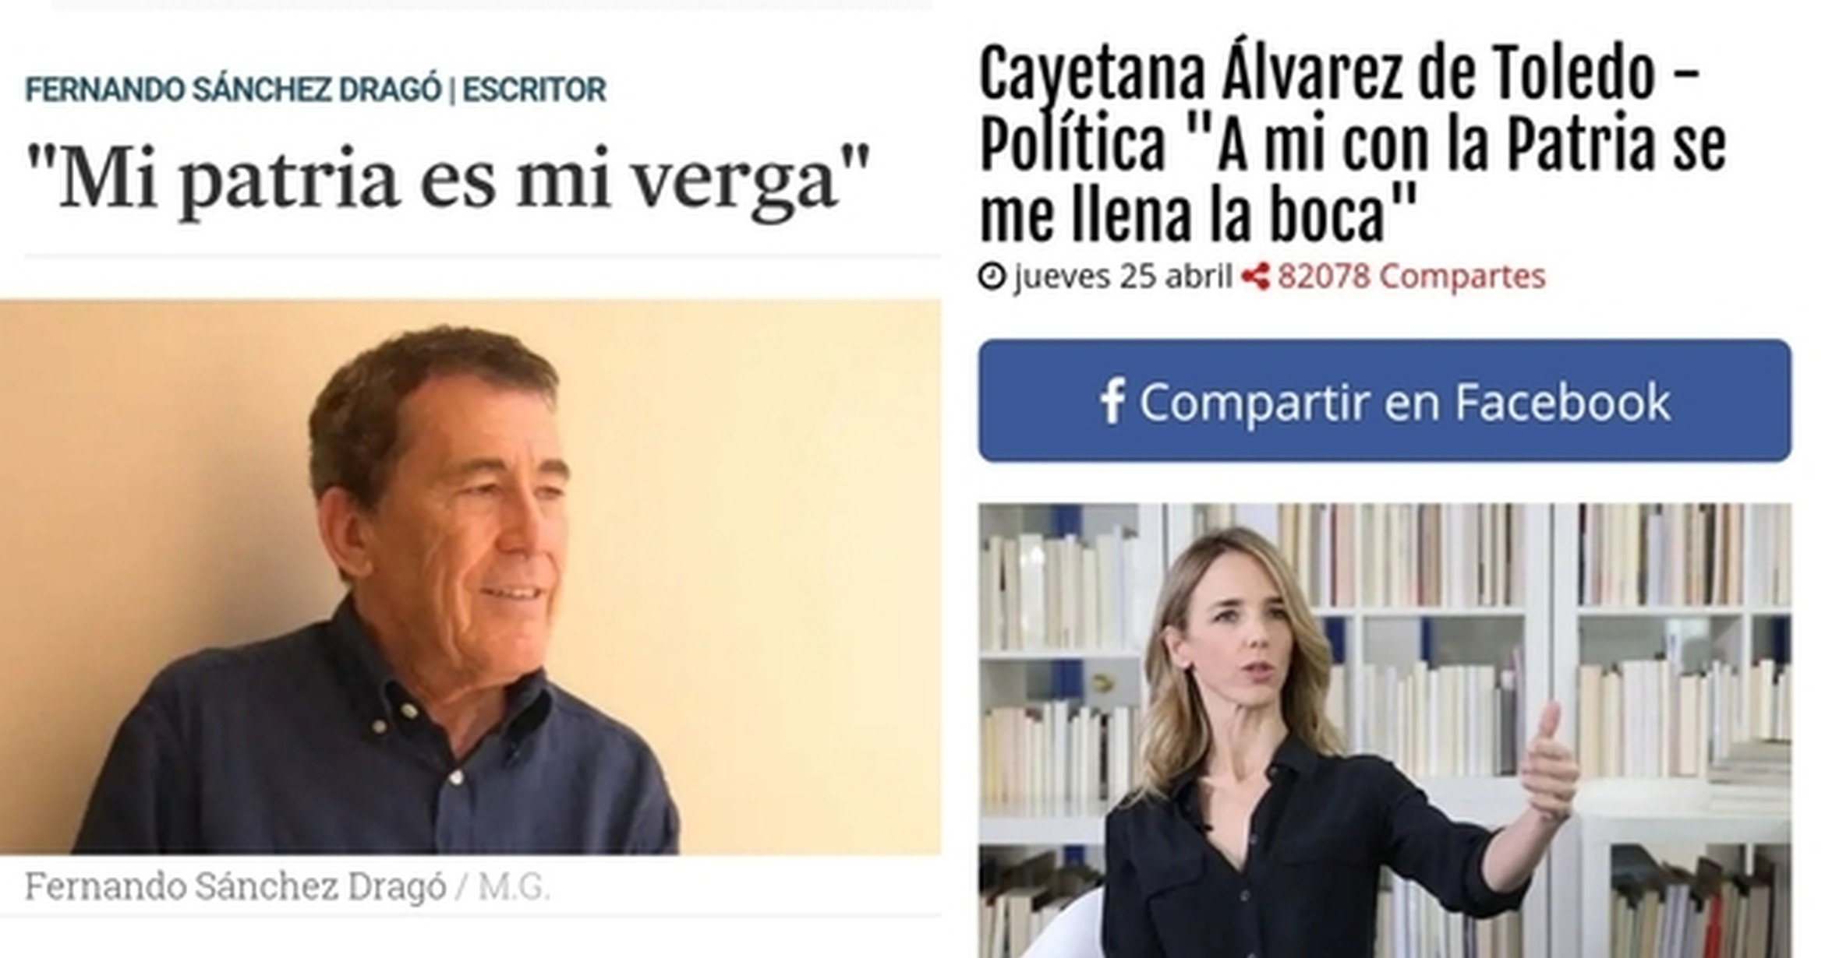Open the FERNANDO SÁNCHEZ DRAGÓ author tag
The width and height of the screenshot is (1832, 958).
[233, 89]
